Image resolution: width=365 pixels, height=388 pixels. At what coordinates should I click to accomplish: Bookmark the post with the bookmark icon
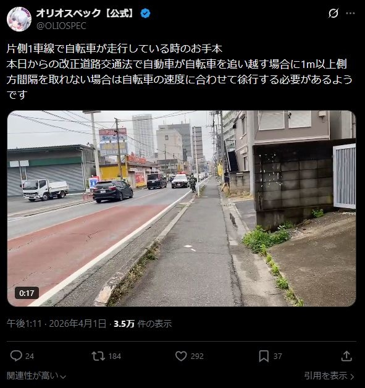click(x=264, y=356)
